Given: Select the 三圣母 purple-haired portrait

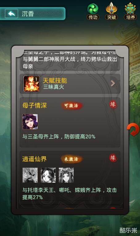Looking at the screenshot, I should pyautogui.click(x=30, y=122).
